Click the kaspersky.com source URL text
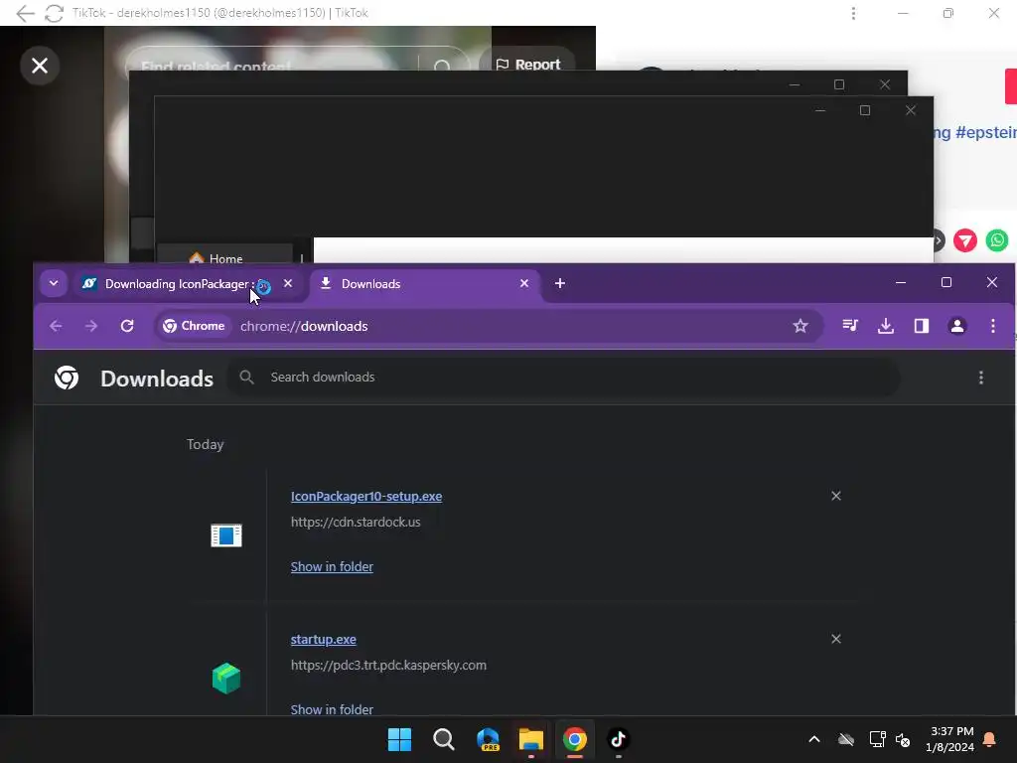 (x=388, y=666)
